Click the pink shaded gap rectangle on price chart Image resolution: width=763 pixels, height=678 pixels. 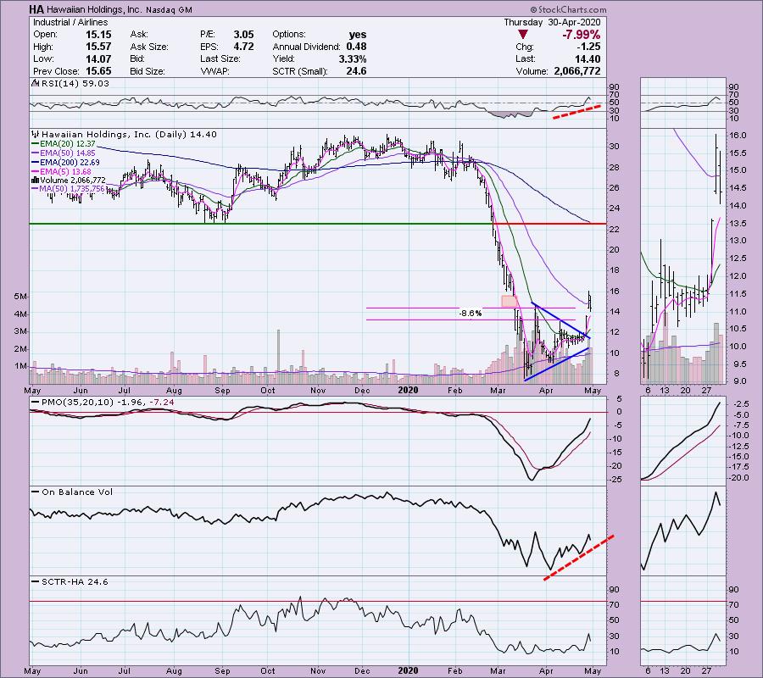click(509, 301)
